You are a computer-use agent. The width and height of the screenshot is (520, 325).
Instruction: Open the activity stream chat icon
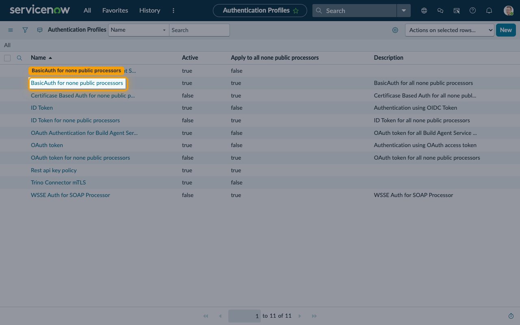point(40,30)
